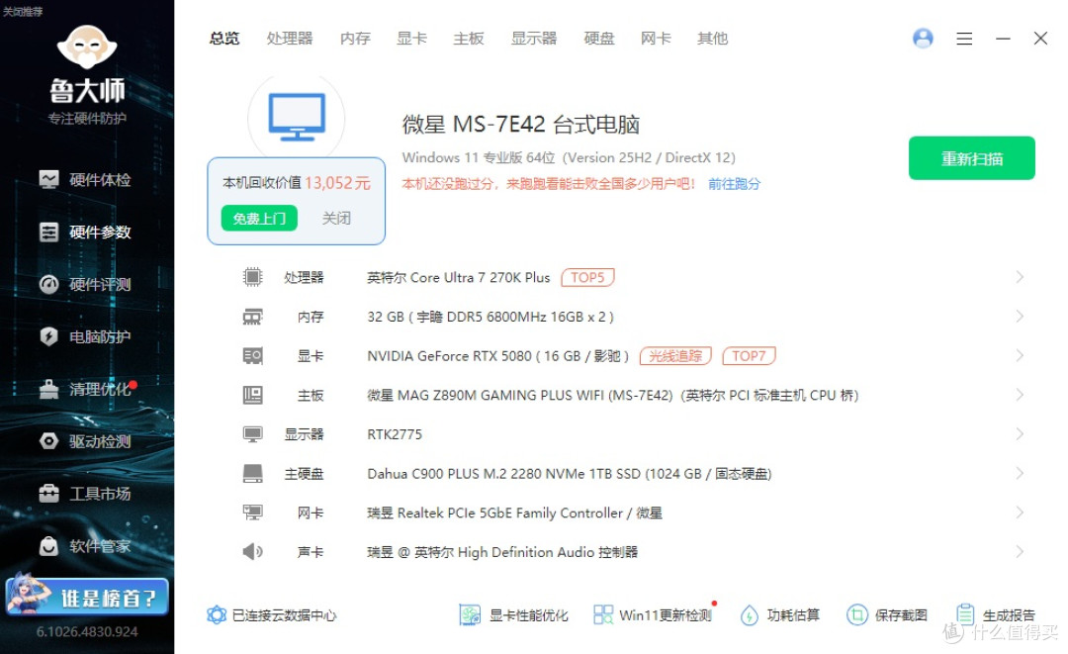Open Win11更新检测 tool

[653, 615]
